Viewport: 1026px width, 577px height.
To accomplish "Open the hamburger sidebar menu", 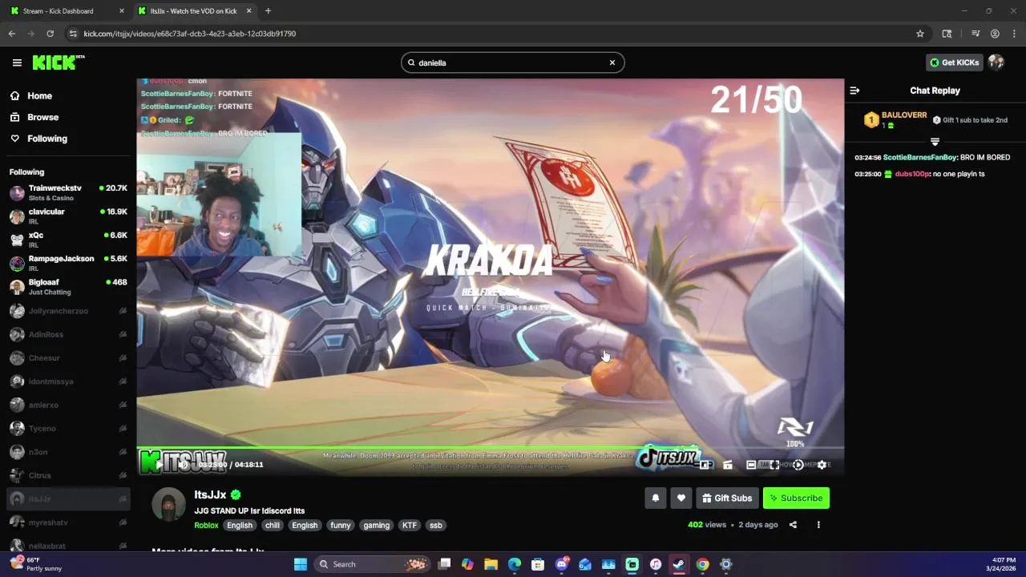I will 17,63.
